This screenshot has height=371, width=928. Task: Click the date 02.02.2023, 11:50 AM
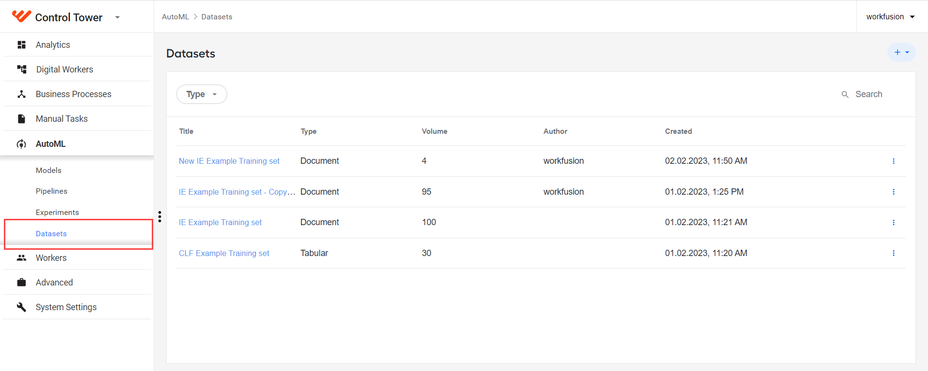(x=706, y=161)
